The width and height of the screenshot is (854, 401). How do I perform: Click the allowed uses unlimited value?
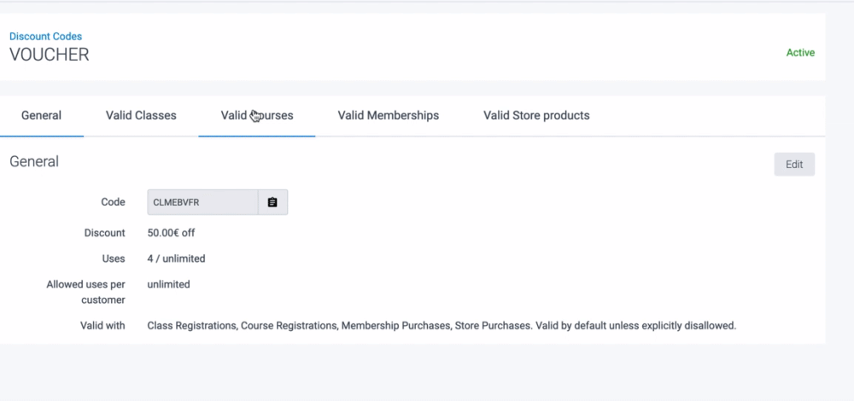[x=168, y=284]
